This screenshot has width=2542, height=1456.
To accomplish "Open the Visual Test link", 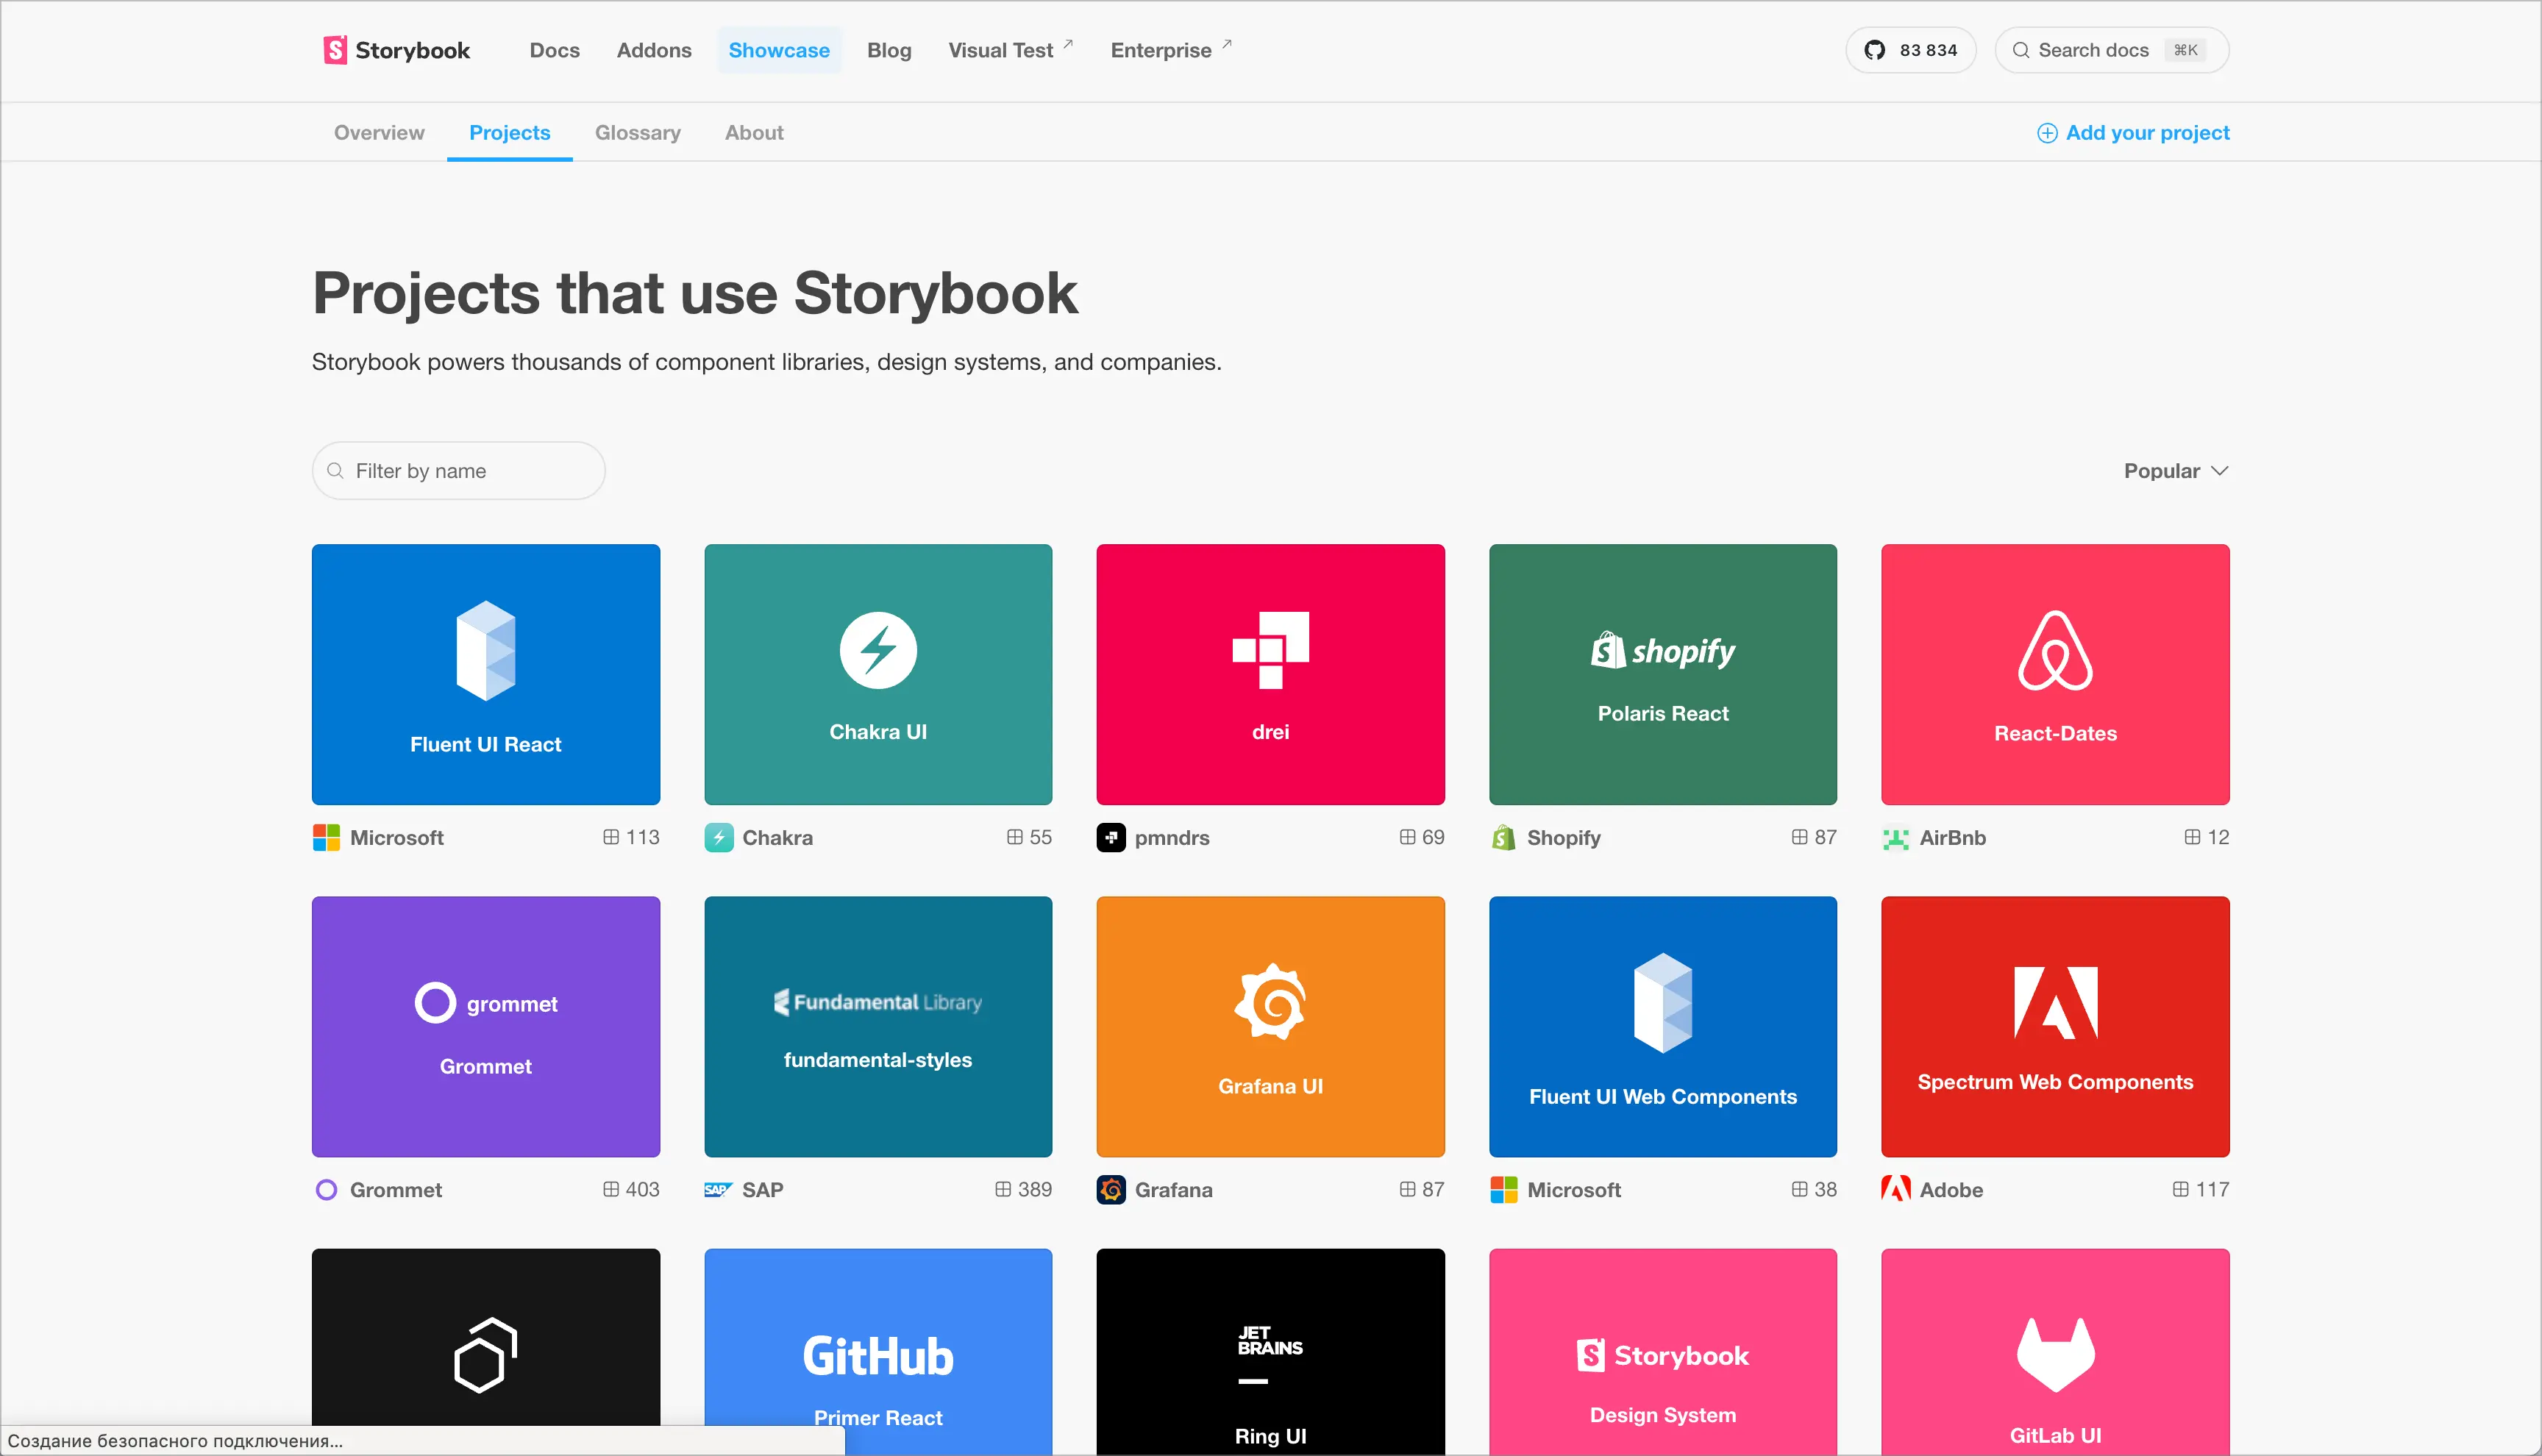I will click(1010, 50).
